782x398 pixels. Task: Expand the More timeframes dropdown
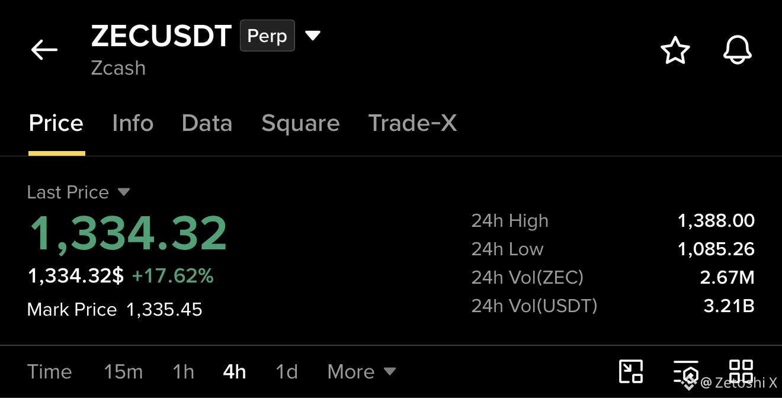point(361,372)
